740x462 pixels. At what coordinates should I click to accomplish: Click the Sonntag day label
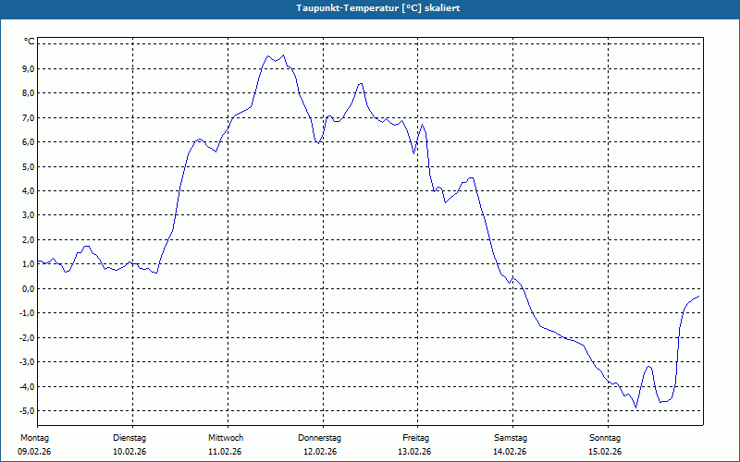[x=605, y=438]
